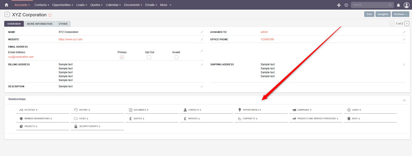Open the Opportunities relationship
The width and height of the screenshot is (412, 156).
coord(261,110)
